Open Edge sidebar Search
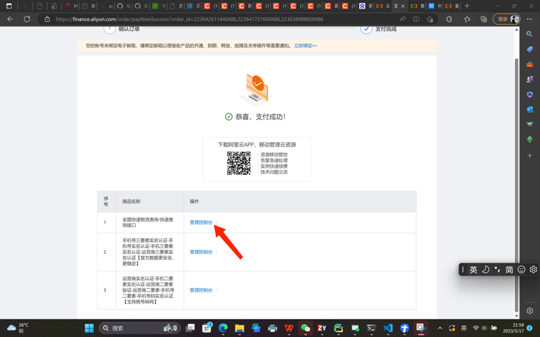This screenshot has height=337, width=540. point(529,34)
